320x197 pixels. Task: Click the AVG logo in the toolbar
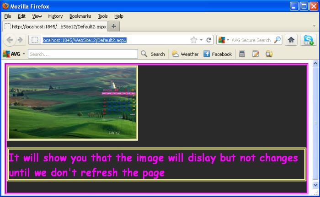(11, 54)
